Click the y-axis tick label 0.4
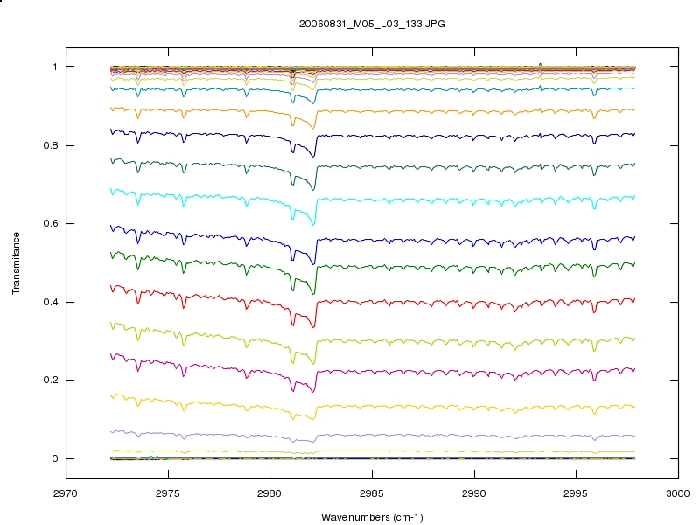The width and height of the screenshot is (700, 525). click(x=51, y=302)
